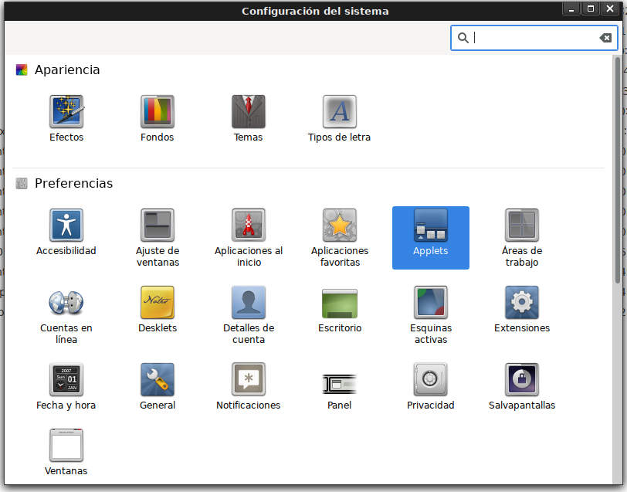Open the Privacidad safe icon
This screenshot has height=492, width=627.
click(x=431, y=379)
